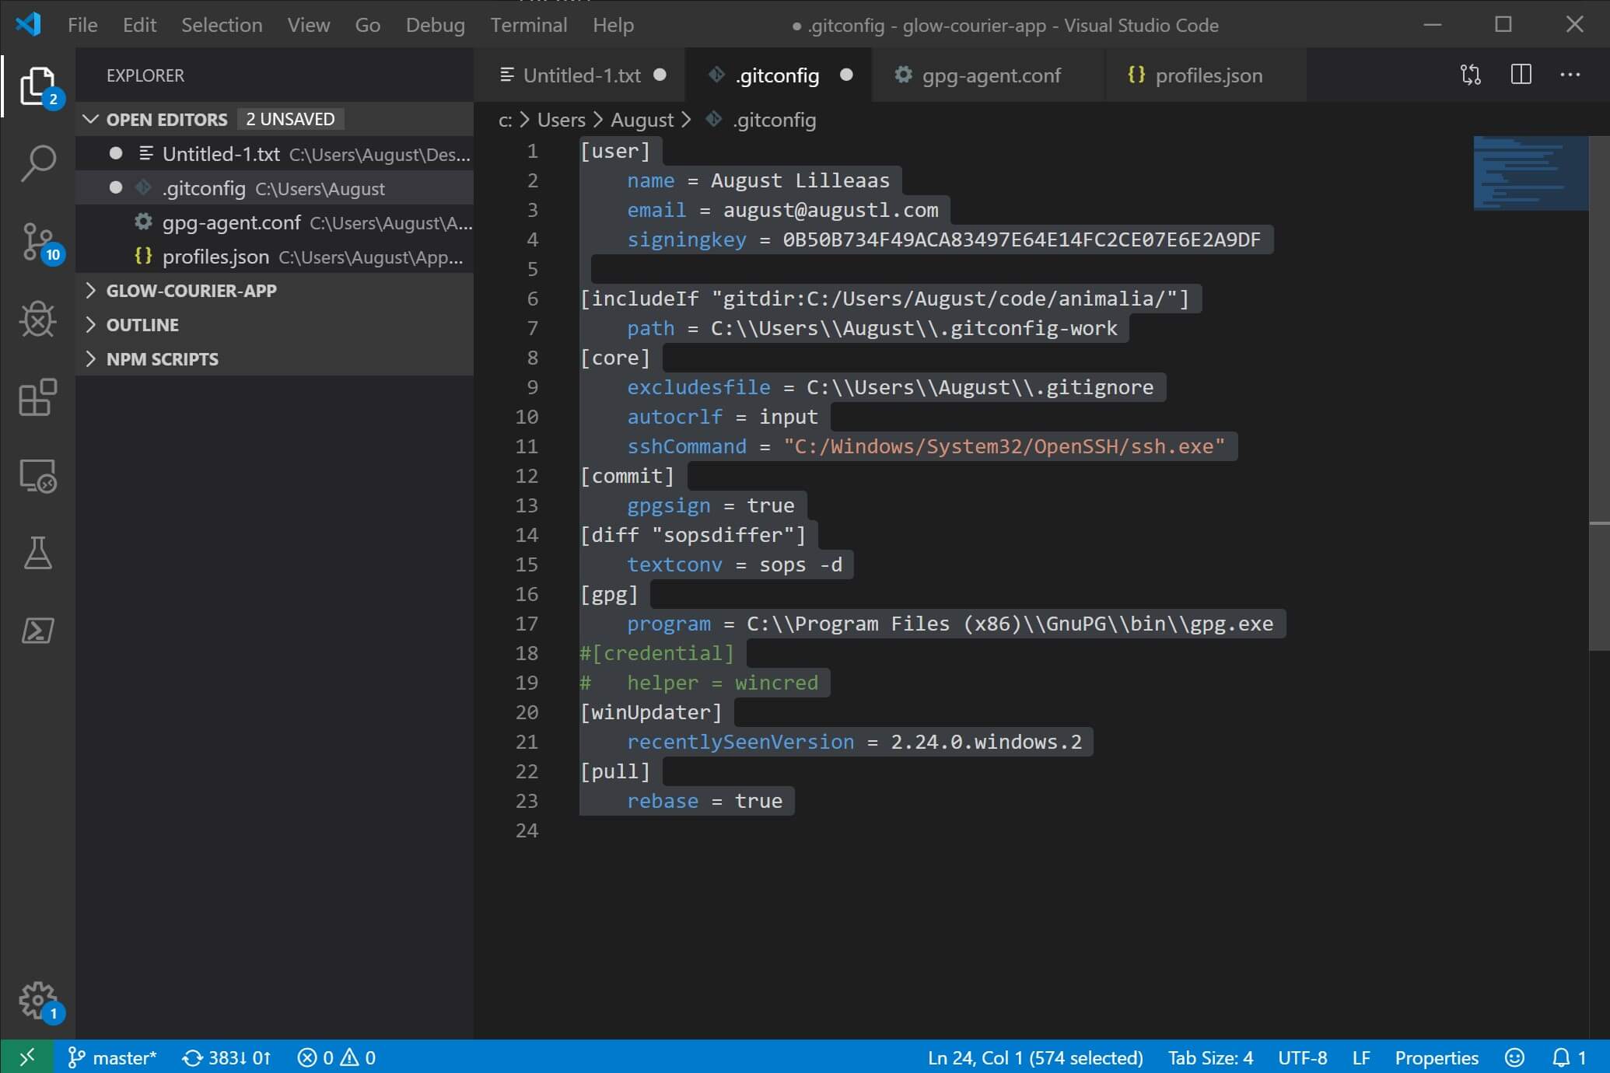This screenshot has height=1073, width=1610.
Task: Open the Debug menu
Action: tap(436, 25)
